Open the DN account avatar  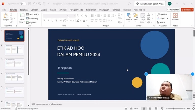click(170, 4)
